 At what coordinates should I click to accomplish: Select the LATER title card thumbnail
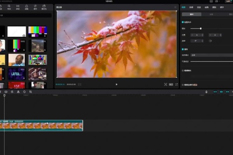click(x=17, y=74)
